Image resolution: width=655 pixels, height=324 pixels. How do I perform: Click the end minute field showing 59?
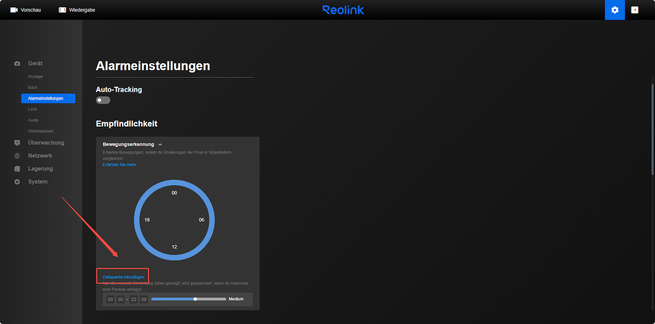click(x=144, y=299)
